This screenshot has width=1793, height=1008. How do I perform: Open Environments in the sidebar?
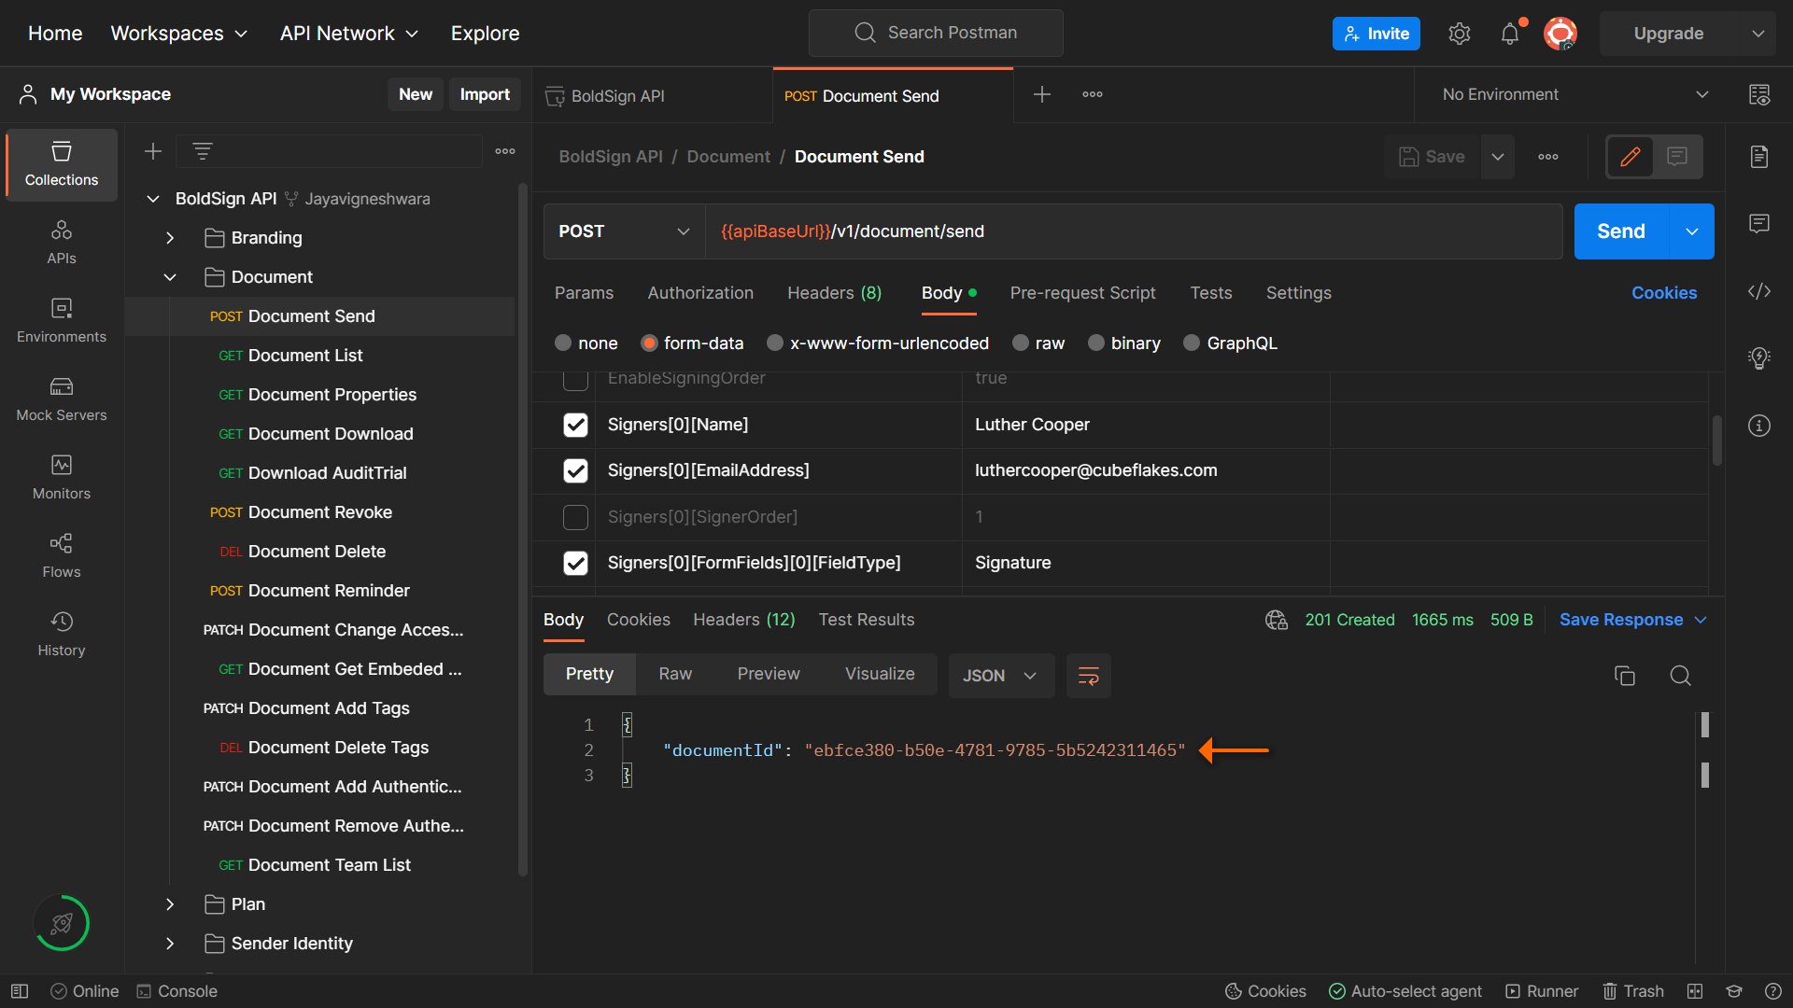tap(62, 321)
